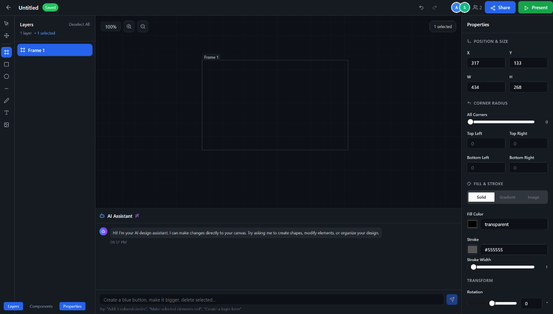Zoom in on the canvas
This screenshot has width=553, height=314.
point(129,26)
